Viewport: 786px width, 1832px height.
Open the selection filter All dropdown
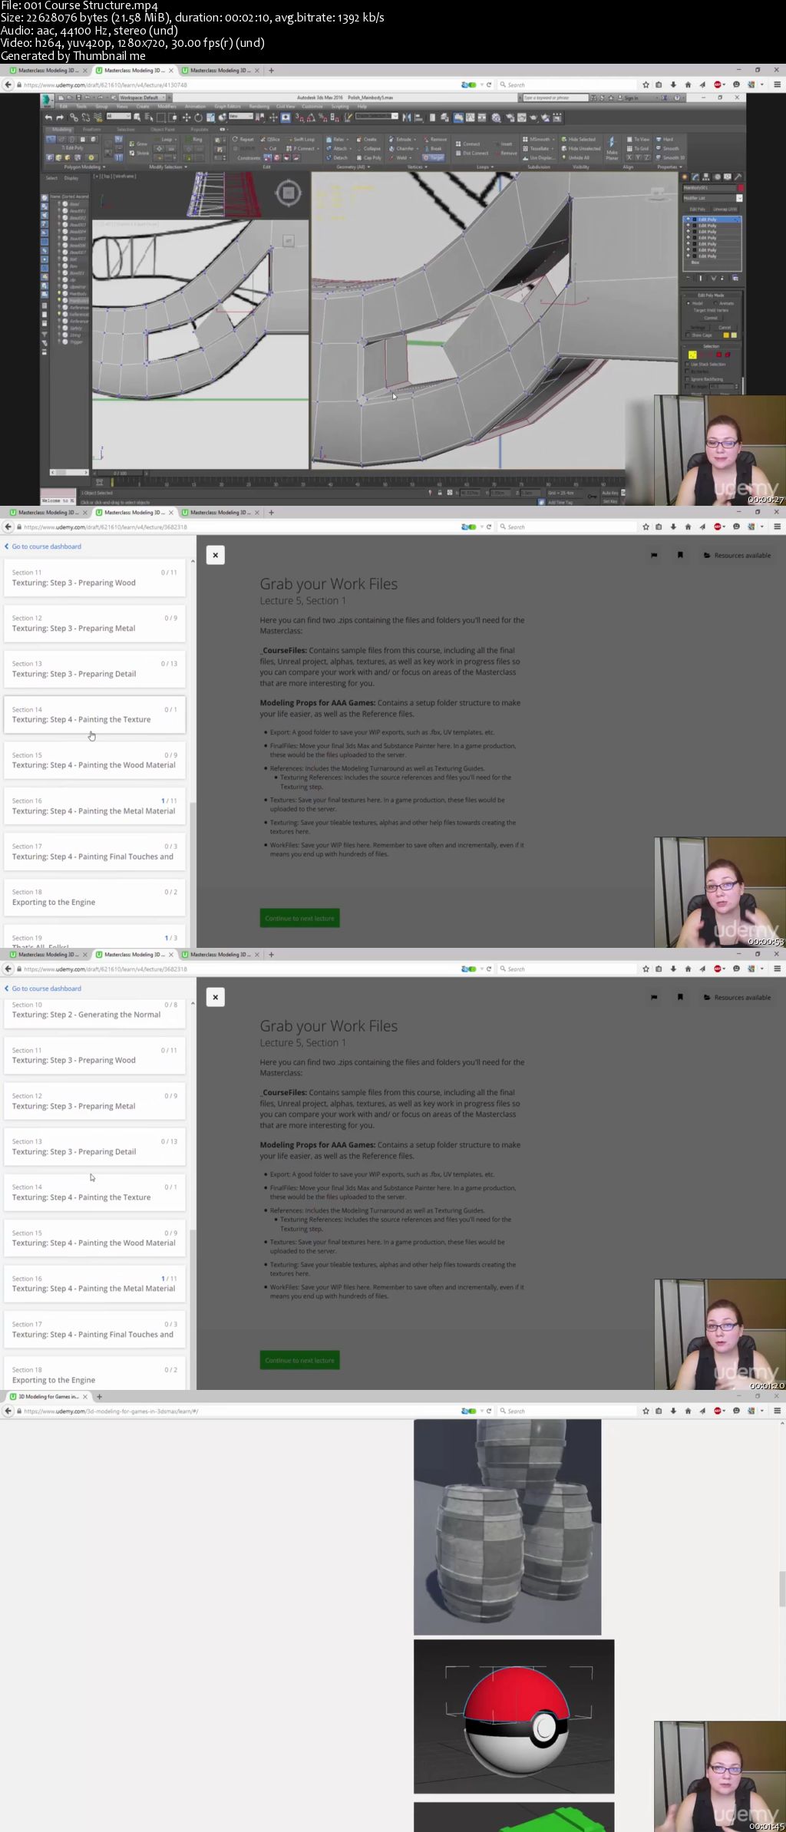pos(119,117)
